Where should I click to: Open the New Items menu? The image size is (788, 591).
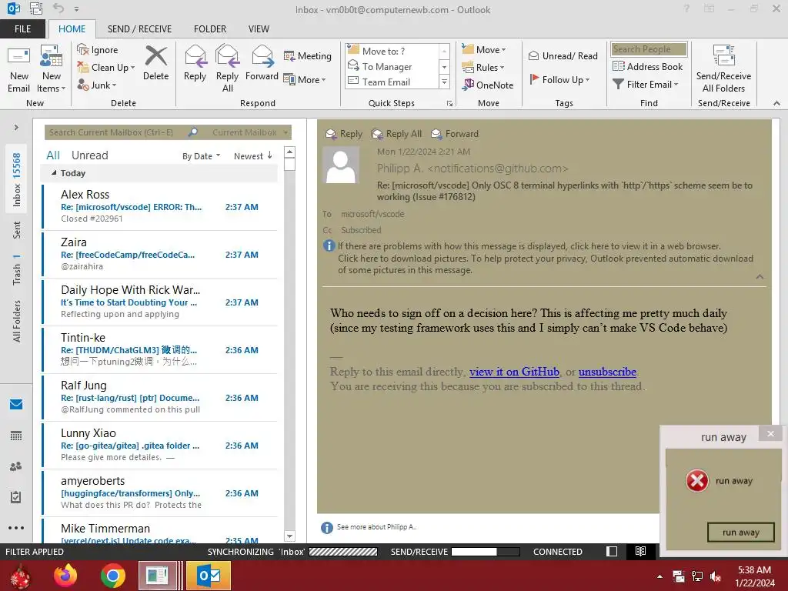52,68
